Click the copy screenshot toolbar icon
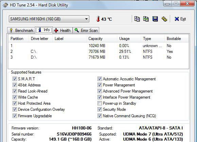This screenshot has width=197, height=142. coord(146,19)
